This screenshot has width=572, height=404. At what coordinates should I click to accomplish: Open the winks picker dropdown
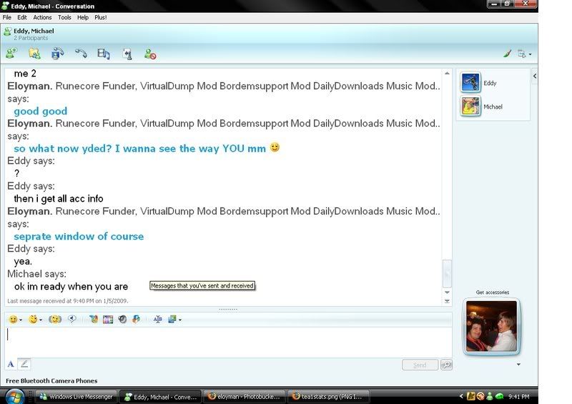35,320
